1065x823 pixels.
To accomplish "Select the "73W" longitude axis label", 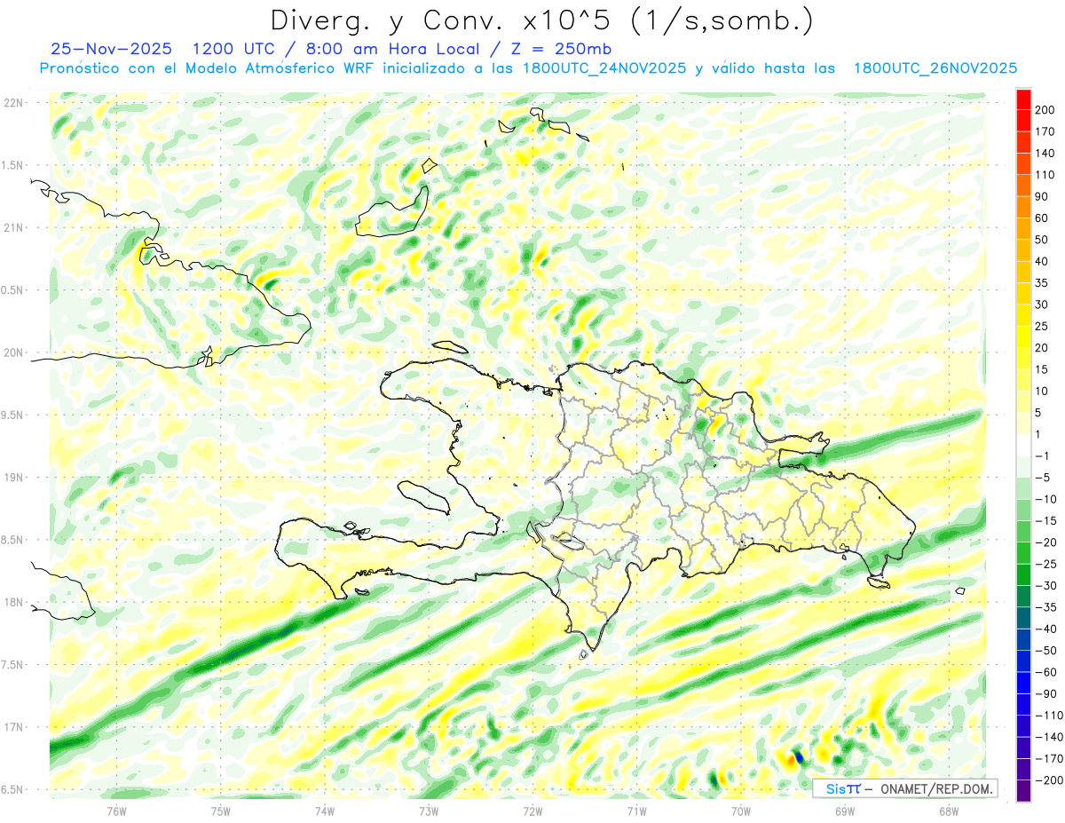I will tap(429, 811).
